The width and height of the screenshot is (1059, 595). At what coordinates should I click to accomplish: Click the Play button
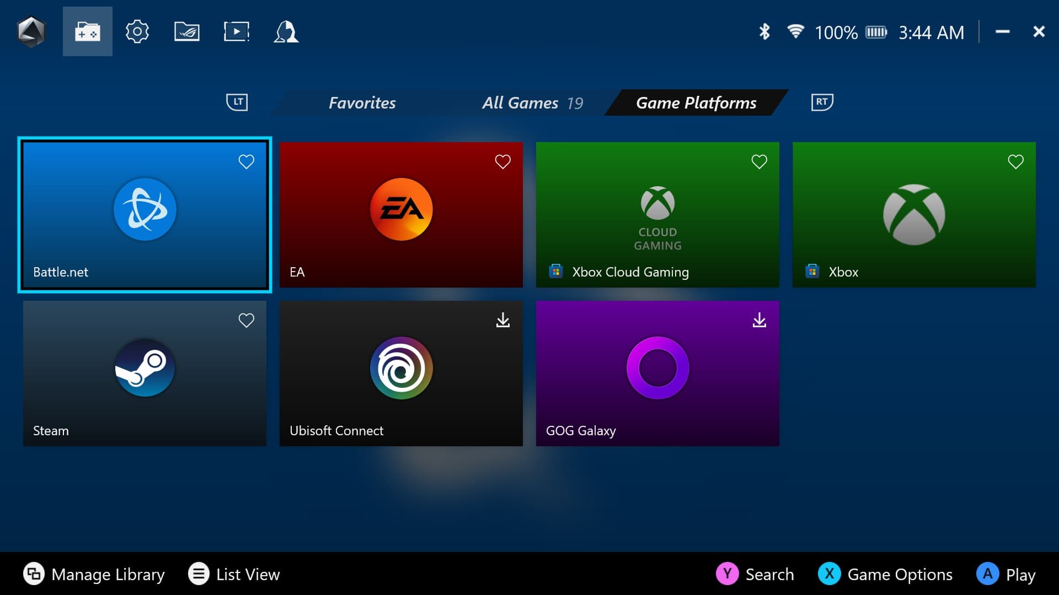[x=1006, y=574]
